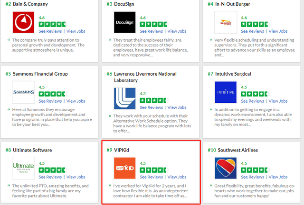The image size is (304, 205).
Task: View Jobs at Southwest Airlines
Action: point(278,177)
